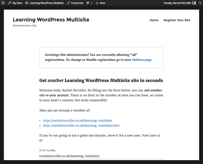This screenshot has height=164, width=203.
Task: Click the Learning WordPress Multisite site title
Action: point(51,20)
